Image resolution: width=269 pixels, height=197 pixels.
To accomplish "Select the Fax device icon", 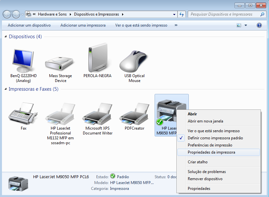I will tap(23, 113).
